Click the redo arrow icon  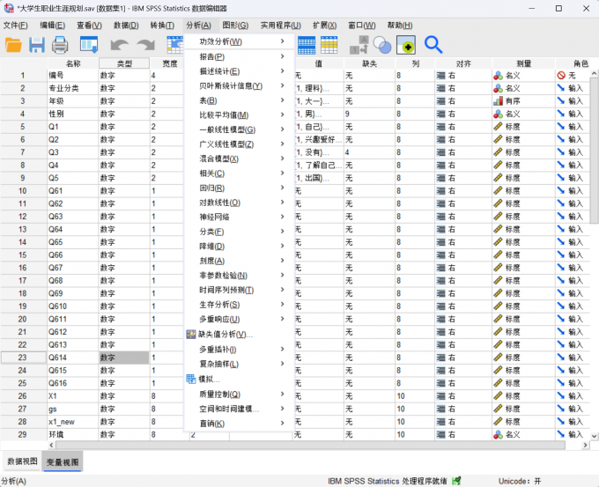point(145,45)
